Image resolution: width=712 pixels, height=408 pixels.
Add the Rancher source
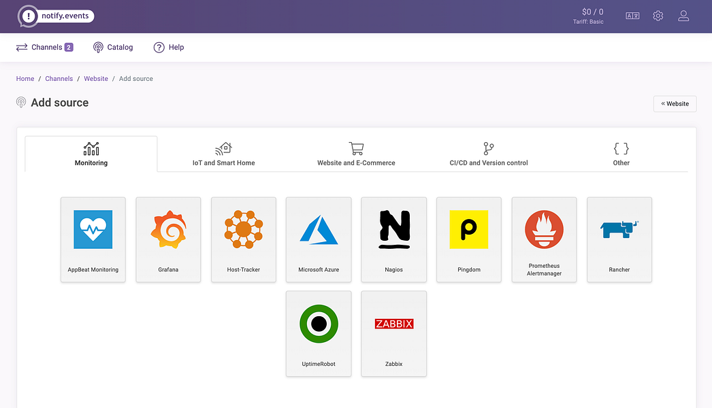(x=619, y=239)
